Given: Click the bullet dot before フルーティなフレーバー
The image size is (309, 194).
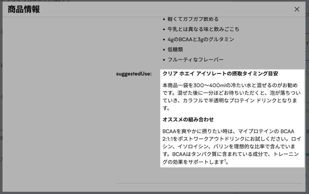Looking at the screenshot, I should pyautogui.click(x=164, y=60).
